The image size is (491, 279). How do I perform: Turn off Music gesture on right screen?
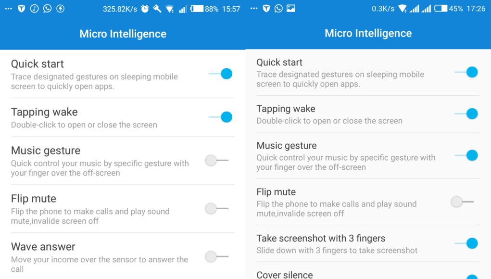(x=466, y=155)
